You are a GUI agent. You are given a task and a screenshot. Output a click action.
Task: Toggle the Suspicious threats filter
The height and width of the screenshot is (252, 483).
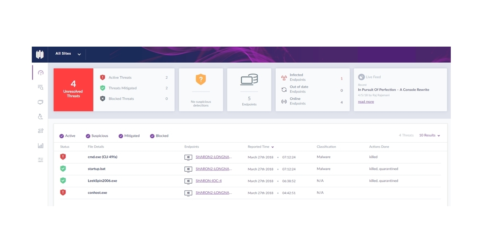click(87, 136)
